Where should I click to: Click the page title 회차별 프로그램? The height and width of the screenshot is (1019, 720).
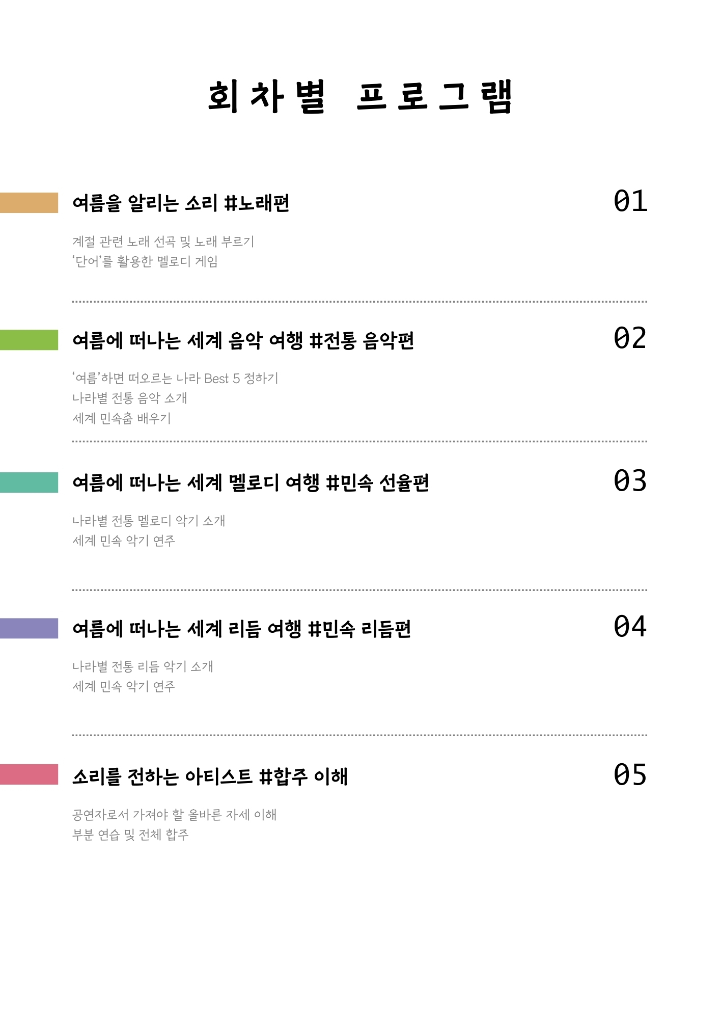pyautogui.click(x=360, y=97)
